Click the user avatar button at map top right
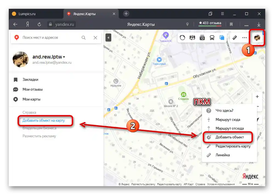This screenshot has height=195, width=274. (x=257, y=38)
